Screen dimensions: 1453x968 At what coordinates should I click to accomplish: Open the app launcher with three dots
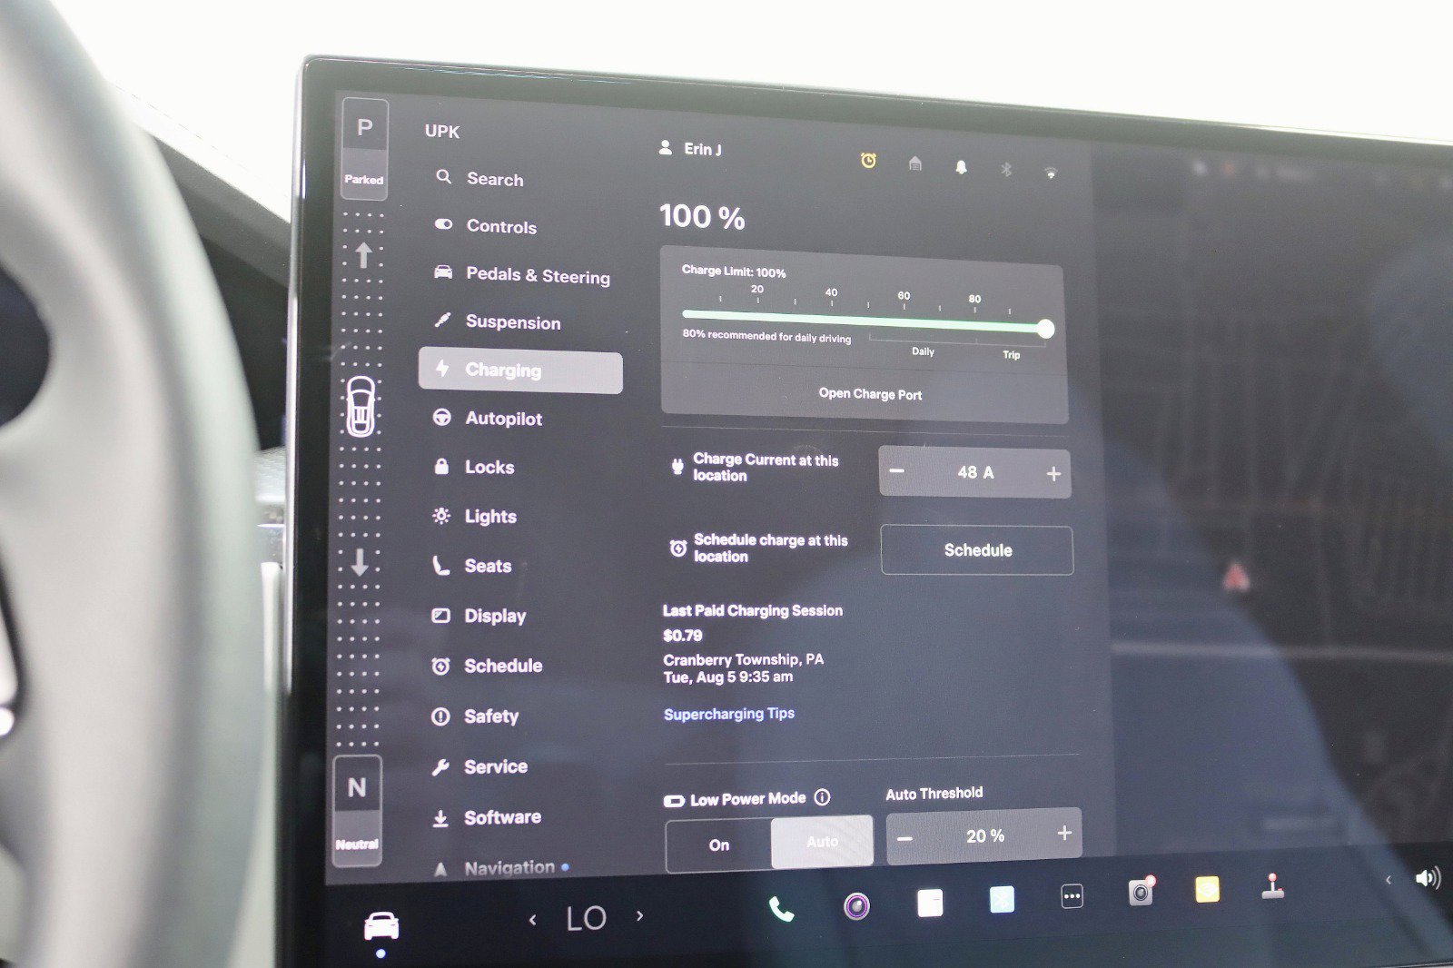1072,897
